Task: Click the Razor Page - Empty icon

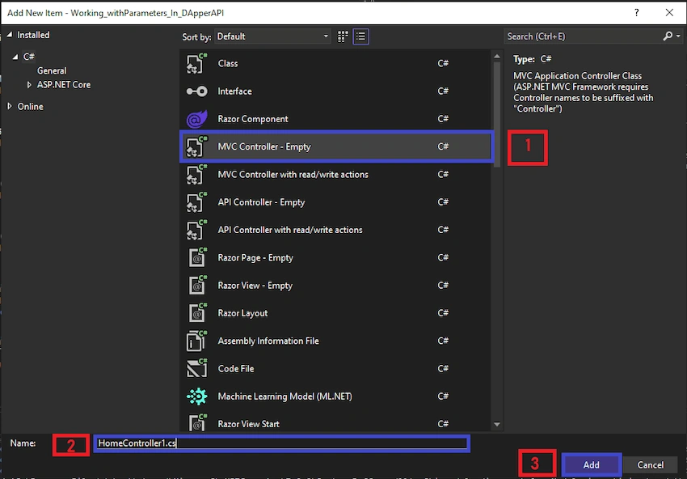Action: point(196,257)
